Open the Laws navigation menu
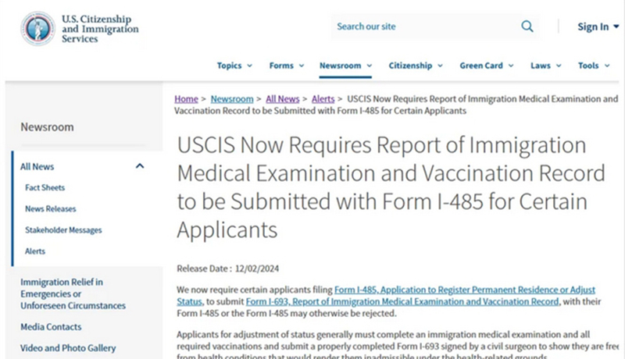 [x=545, y=66]
